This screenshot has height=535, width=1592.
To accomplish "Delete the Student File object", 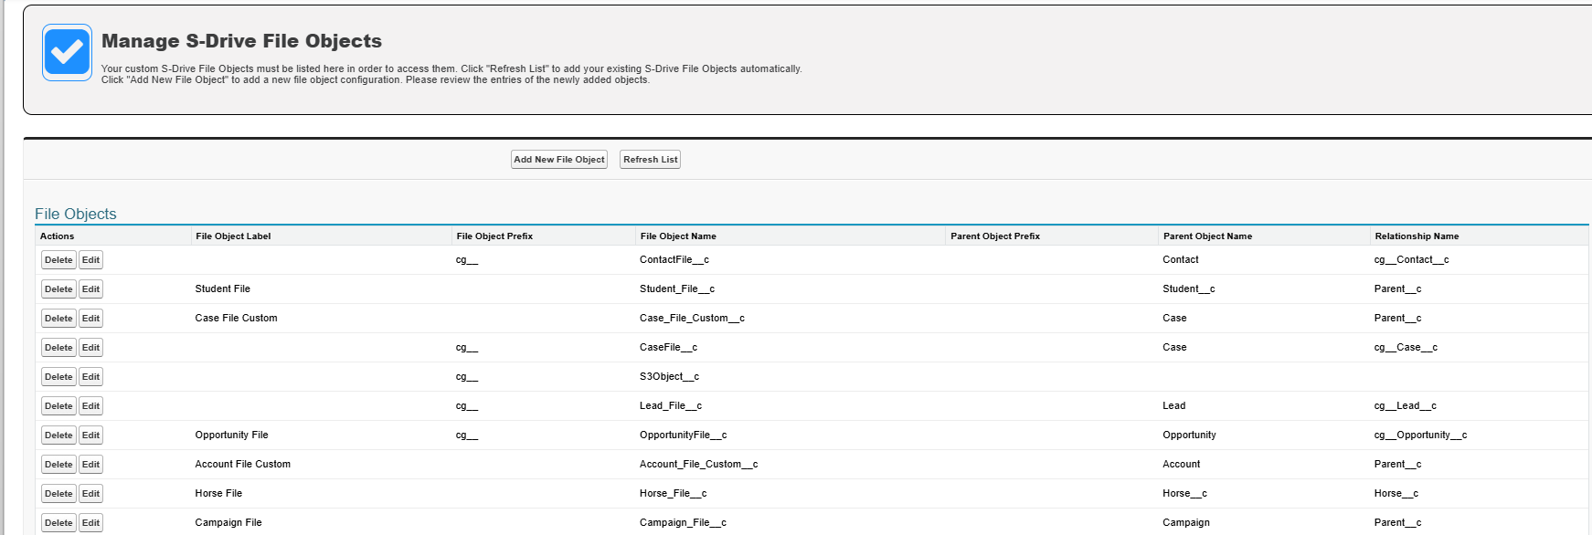I will 58,289.
